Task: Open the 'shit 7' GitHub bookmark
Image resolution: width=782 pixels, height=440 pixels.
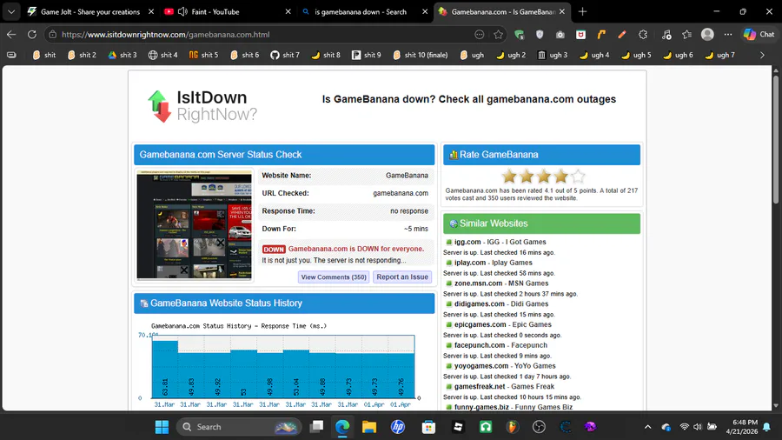Action: [x=285, y=55]
